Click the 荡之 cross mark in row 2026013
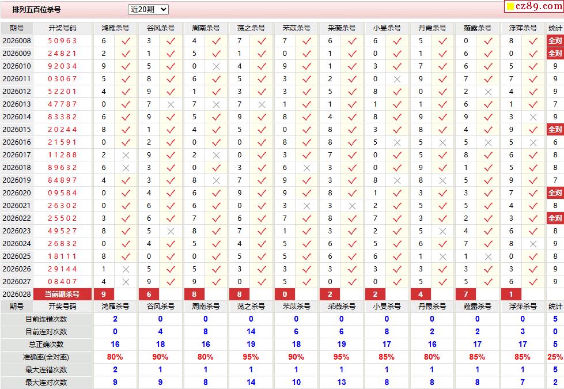 262,104
